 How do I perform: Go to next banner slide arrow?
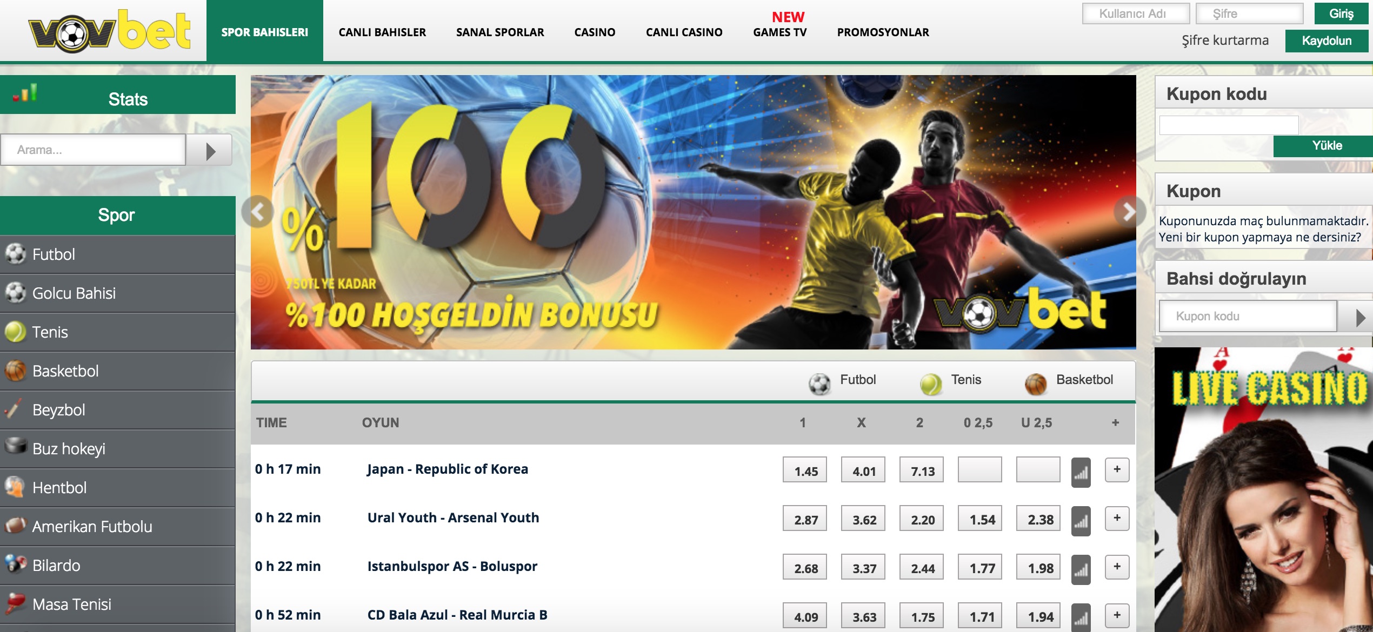1129,211
